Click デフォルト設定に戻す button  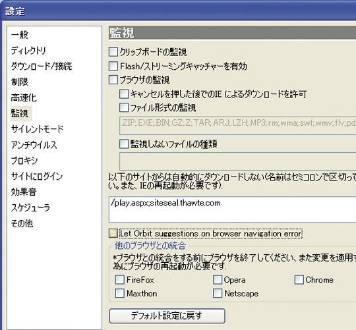[x=167, y=316]
